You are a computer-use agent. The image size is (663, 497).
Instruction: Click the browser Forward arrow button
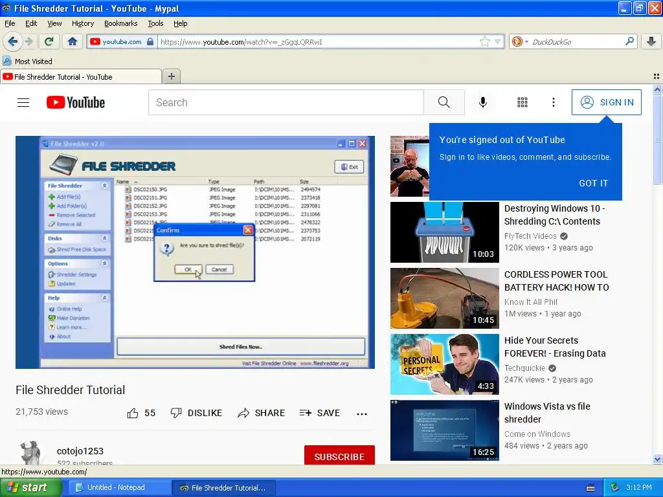(29, 41)
